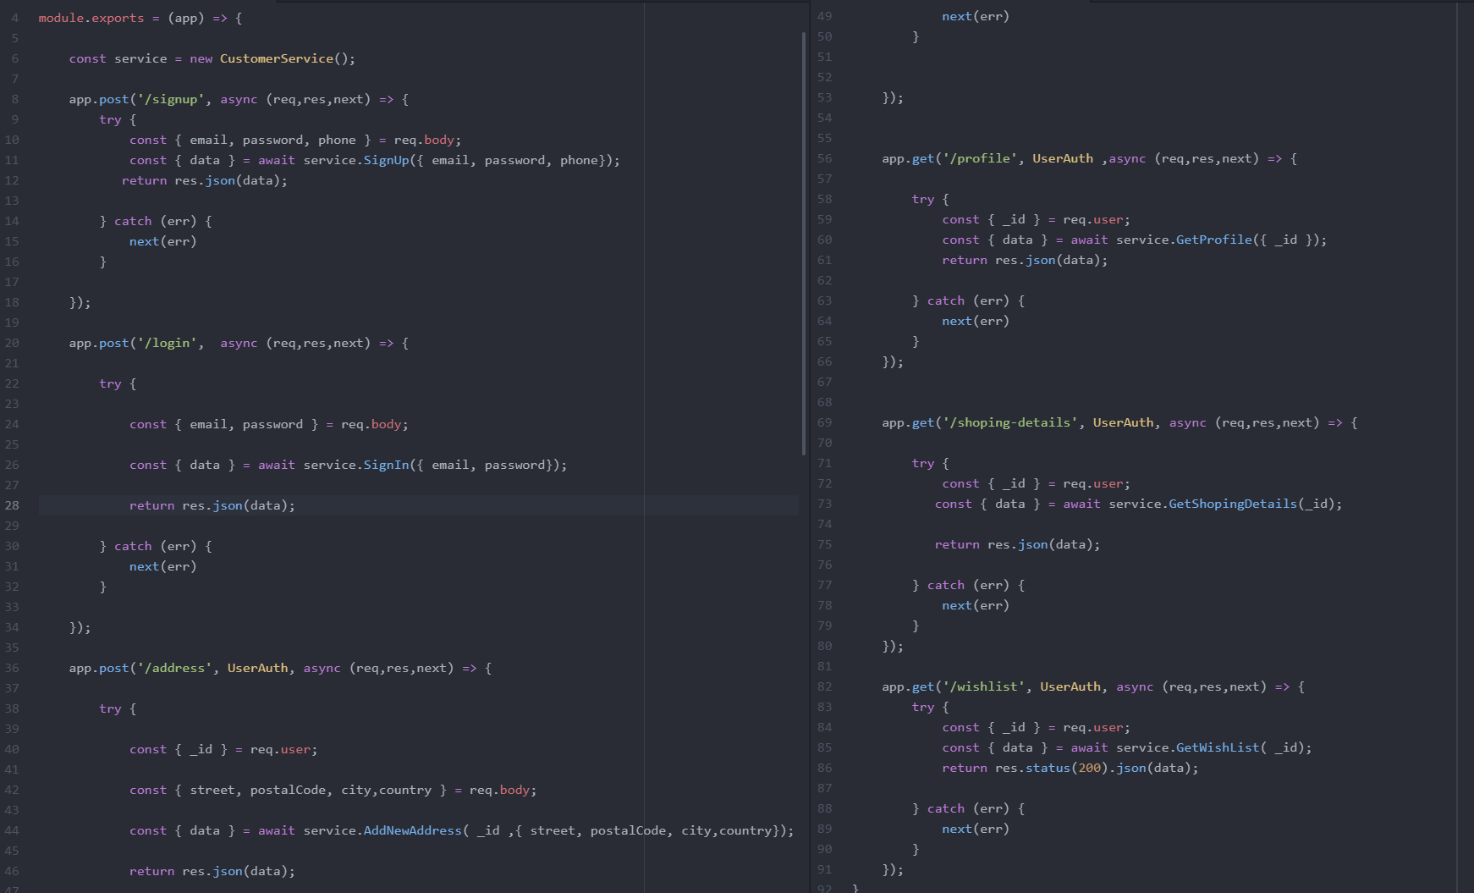
Task: Click line number 91 in the right pane
Action: coord(825,869)
